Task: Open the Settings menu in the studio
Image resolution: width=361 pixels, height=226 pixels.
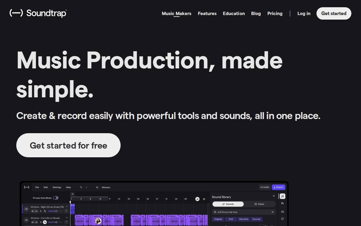Action: [57, 187]
